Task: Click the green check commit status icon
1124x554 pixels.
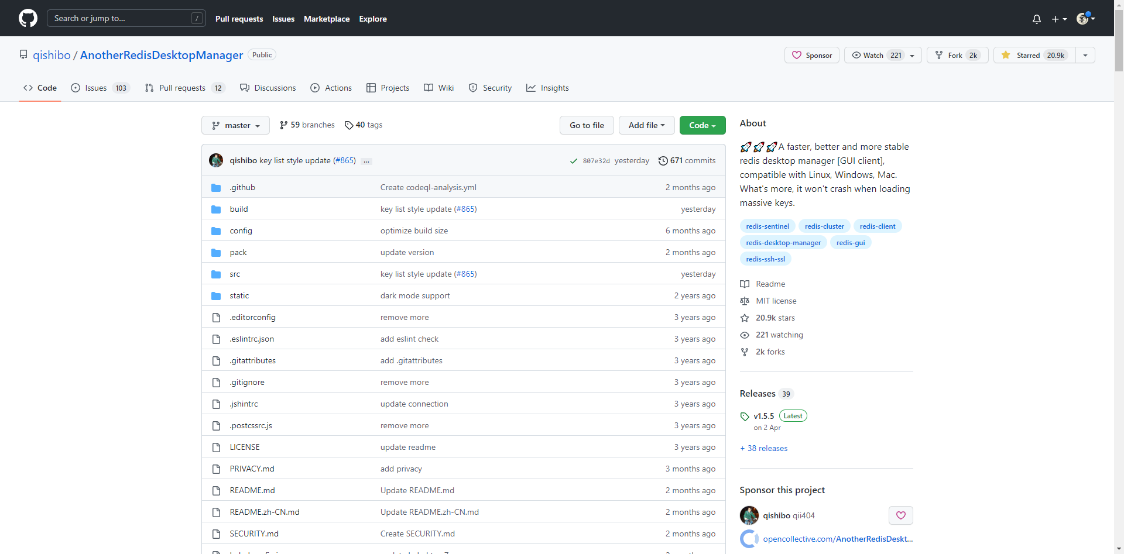Action: point(573,161)
